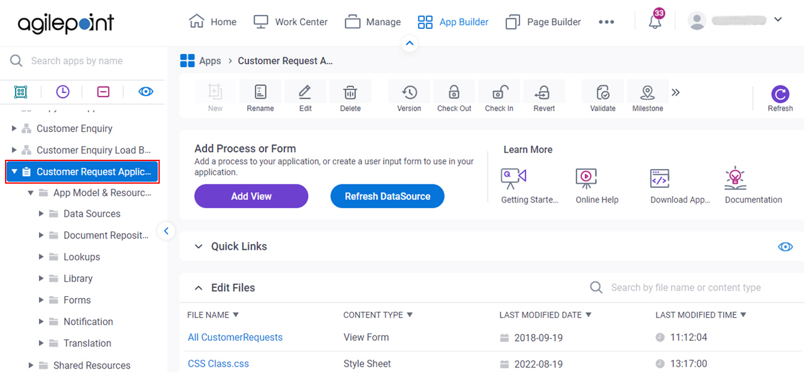
Task: Click the Validate icon
Action: tap(602, 92)
